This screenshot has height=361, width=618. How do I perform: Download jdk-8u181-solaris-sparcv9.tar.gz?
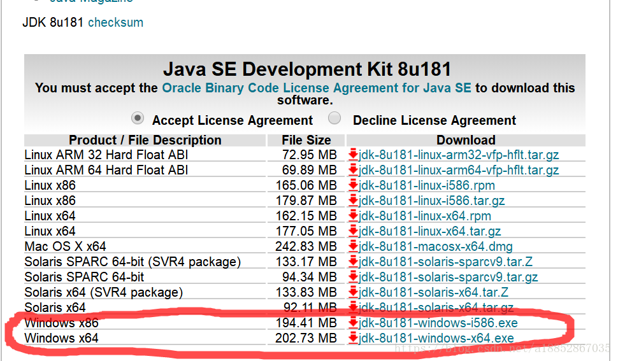pos(448,277)
